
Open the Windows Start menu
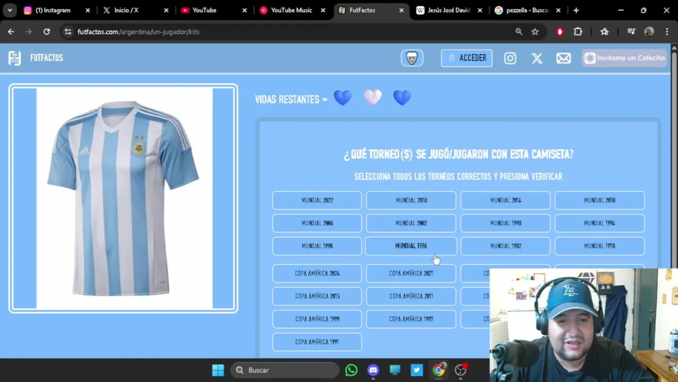tap(218, 370)
